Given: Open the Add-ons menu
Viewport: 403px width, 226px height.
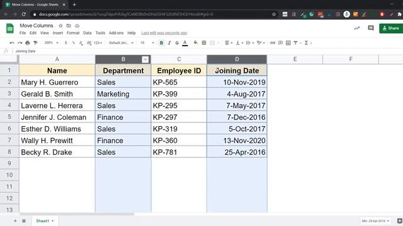Looking at the screenshot, I should click(116, 33).
